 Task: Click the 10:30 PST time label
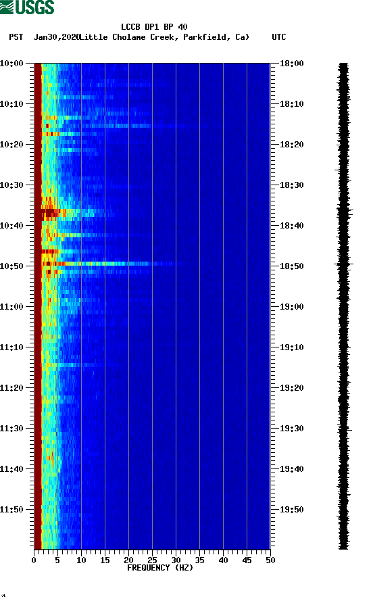11,185
